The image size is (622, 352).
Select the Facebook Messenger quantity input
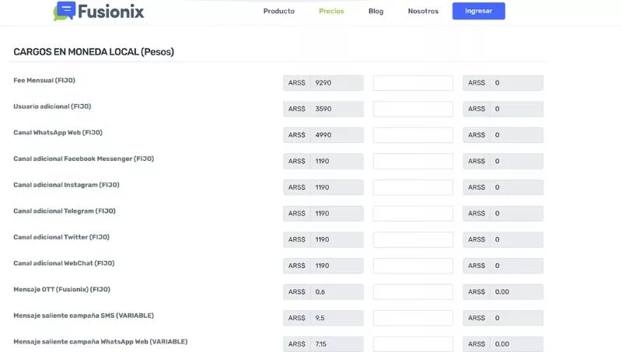(x=413, y=161)
